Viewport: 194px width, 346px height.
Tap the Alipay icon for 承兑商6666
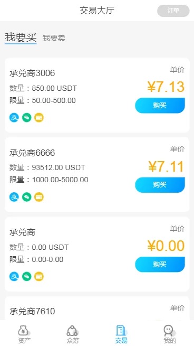pyautogui.click(x=14, y=197)
